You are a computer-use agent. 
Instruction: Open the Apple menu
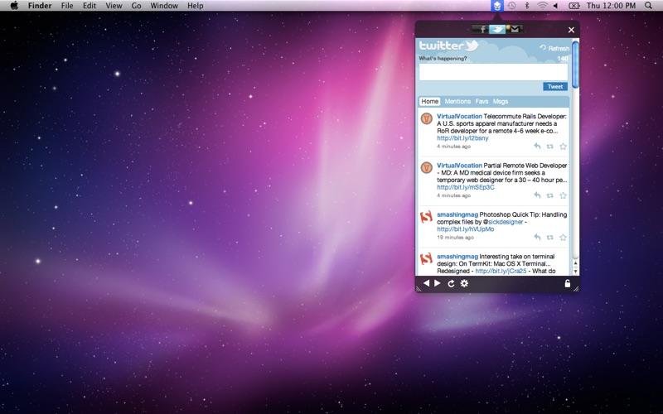(x=14, y=6)
